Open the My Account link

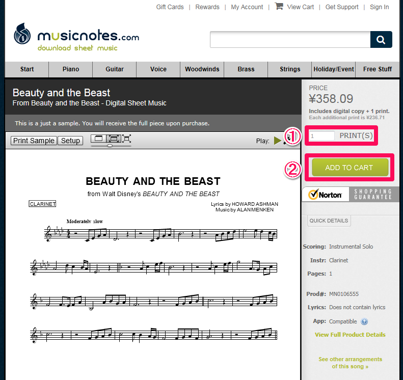pos(247,7)
